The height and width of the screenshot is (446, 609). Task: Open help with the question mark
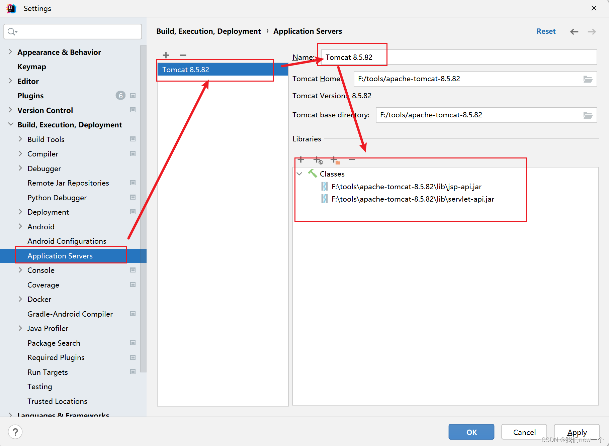[x=15, y=432]
